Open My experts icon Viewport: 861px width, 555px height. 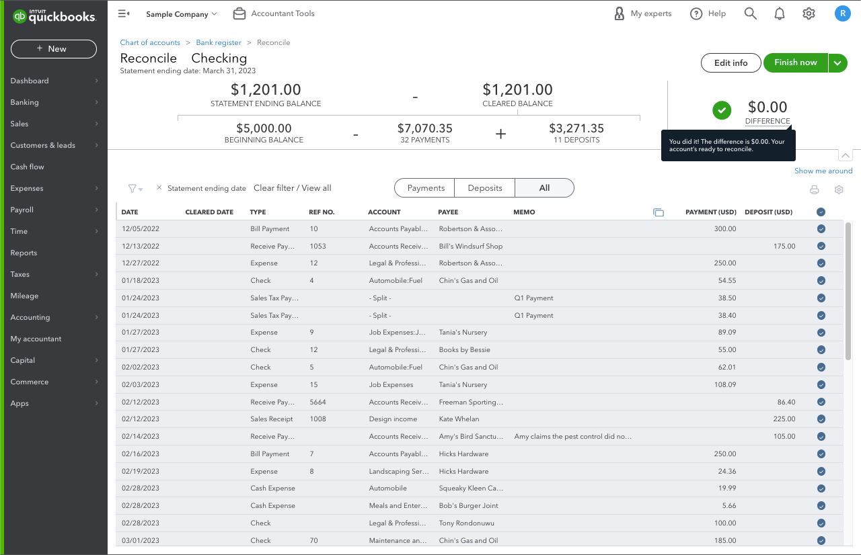pyautogui.click(x=620, y=13)
